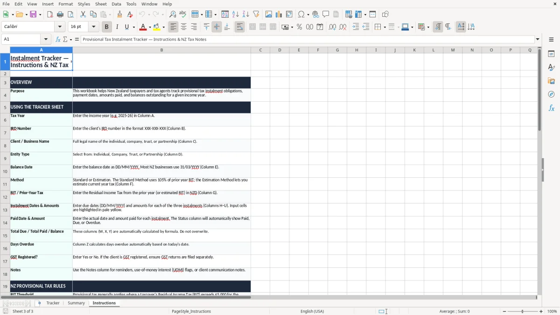This screenshot has width=560, height=315.
Task: Open conditional formatting dropdown arrow
Action: point(428,27)
